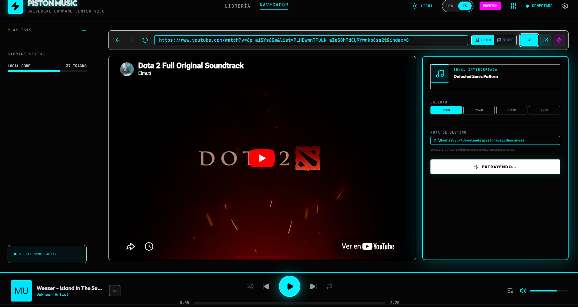Click the Extrayendo button

tap(495, 167)
